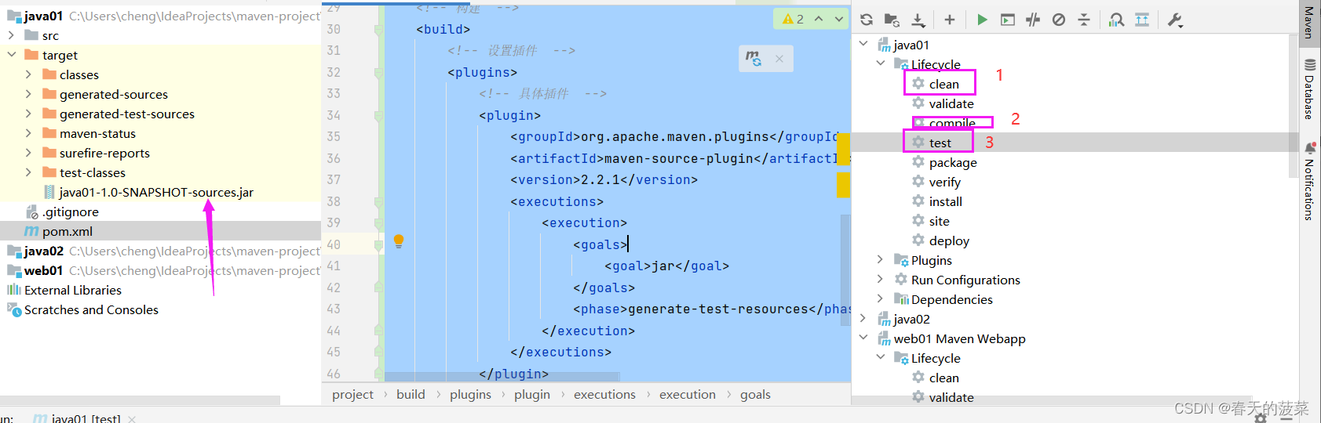Expand the Plugins node in Maven

tap(880, 260)
